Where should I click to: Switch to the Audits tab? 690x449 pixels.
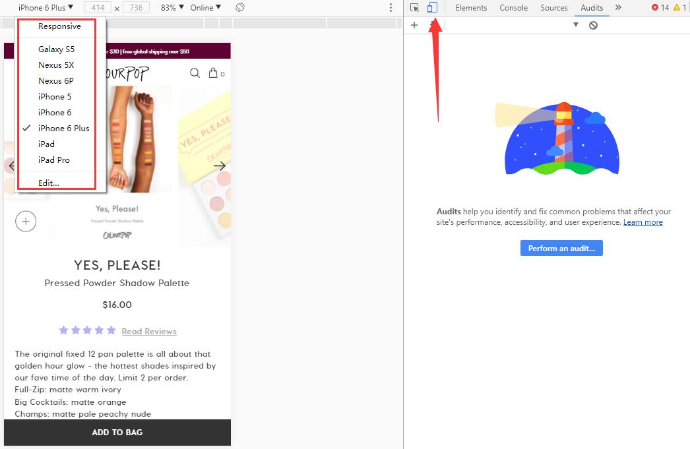(x=592, y=7)
